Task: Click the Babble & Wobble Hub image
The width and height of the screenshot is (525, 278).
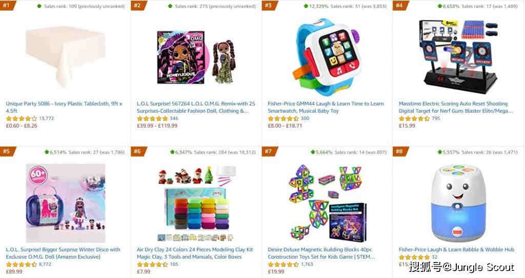Action: click(458, 203)
